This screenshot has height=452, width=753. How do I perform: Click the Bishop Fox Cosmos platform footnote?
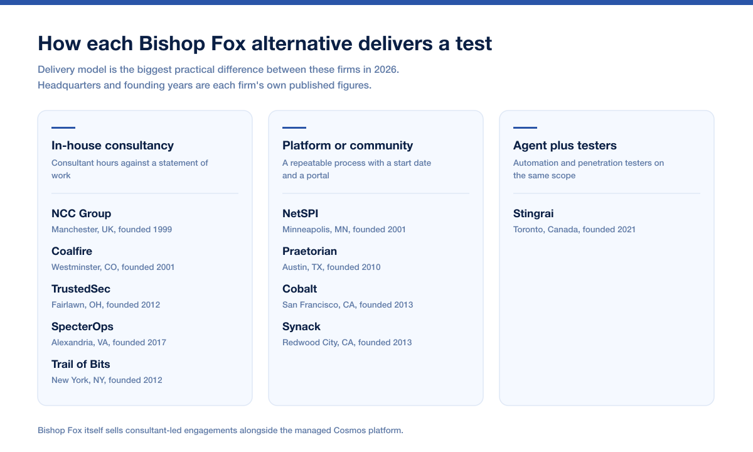pos(220,431)
